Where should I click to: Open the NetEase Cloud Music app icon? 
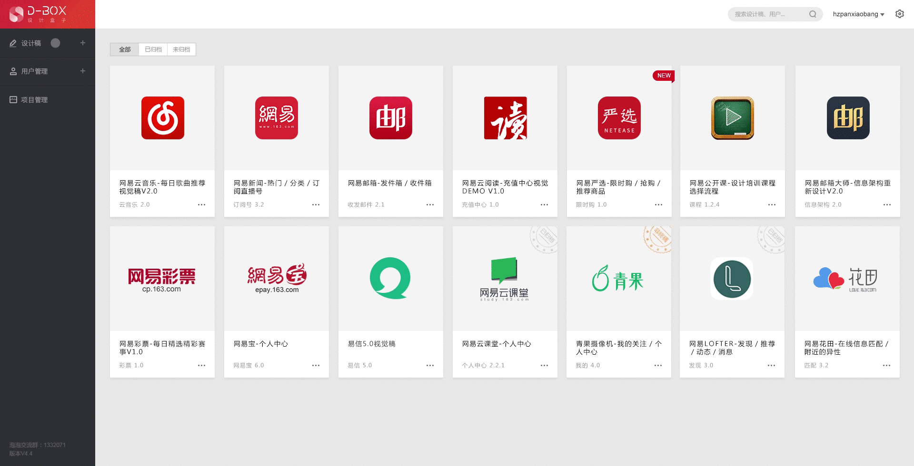pos(163,118)
